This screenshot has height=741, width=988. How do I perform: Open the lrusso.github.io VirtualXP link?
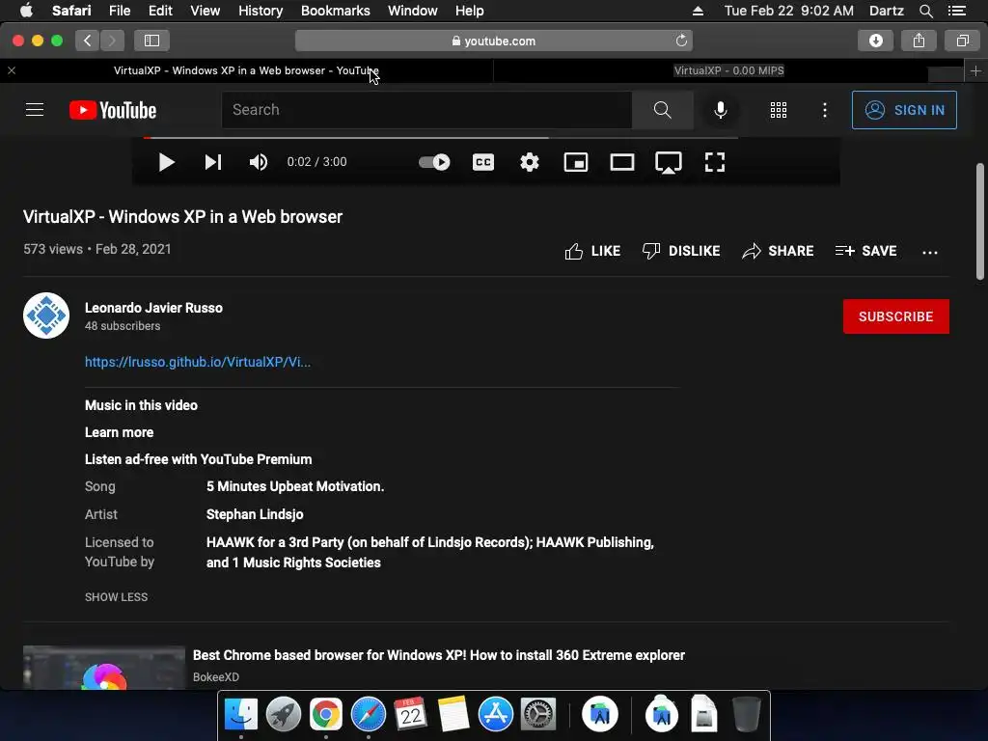click(198, 363)
